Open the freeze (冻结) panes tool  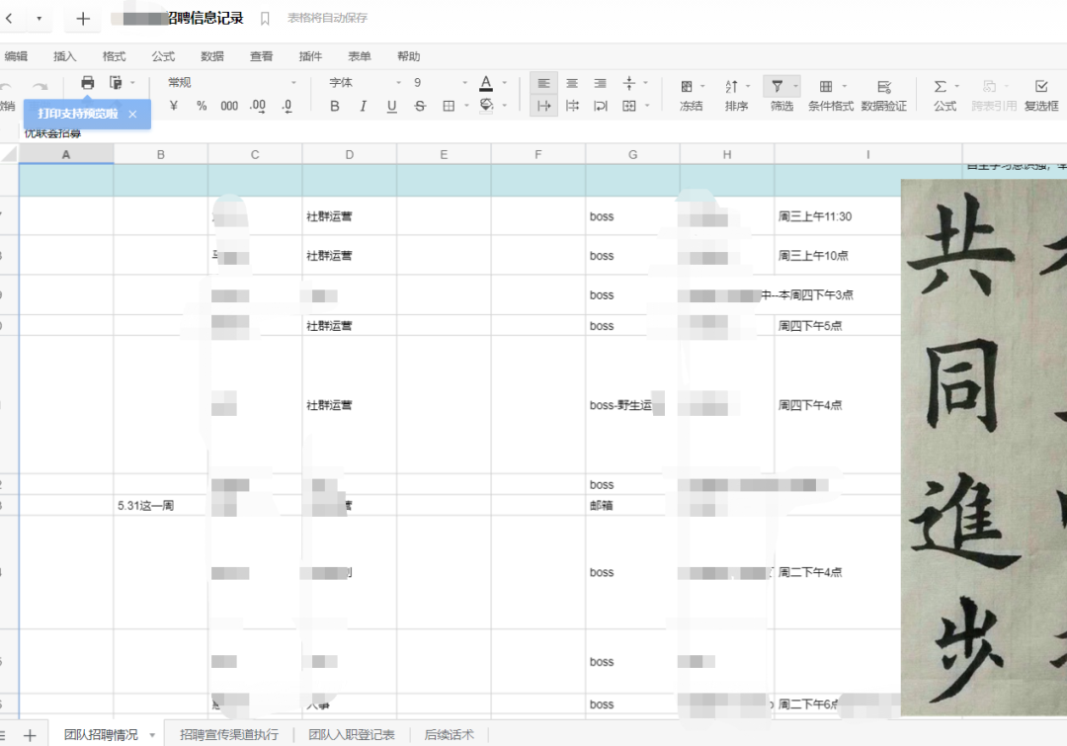coord(691,95)
